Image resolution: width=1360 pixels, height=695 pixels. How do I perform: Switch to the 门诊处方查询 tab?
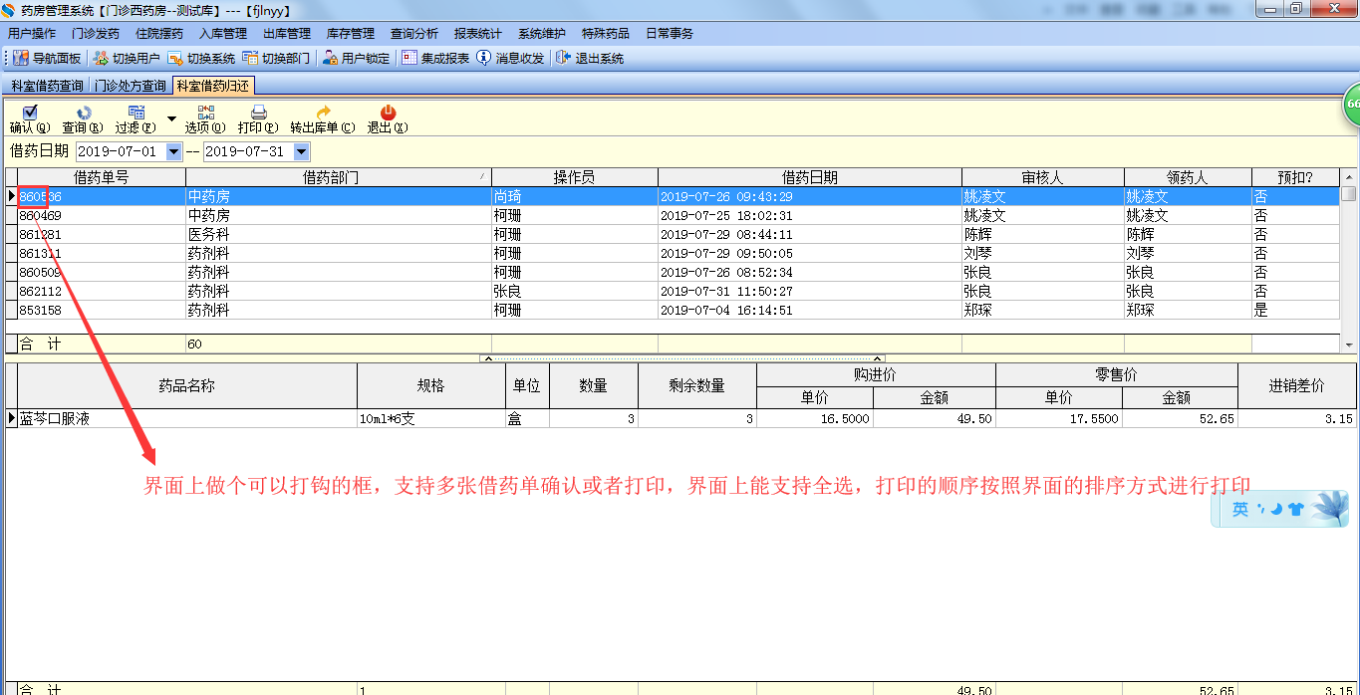(x=131, y=86)
